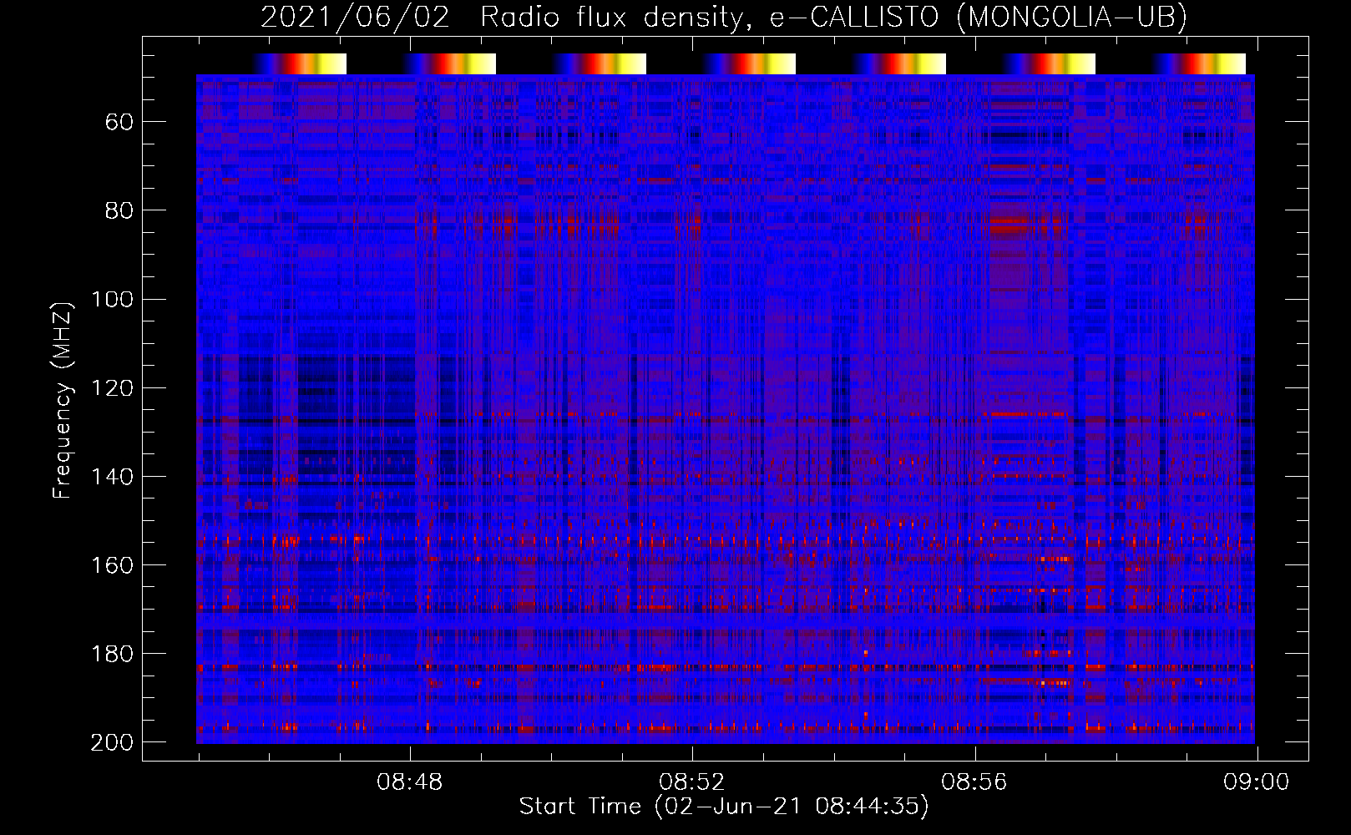The width and height of the screenshot is (1351, 835).
Task: Click the "Frequency (MHZ)" y-axis label
Action: (x=63, y=400)
